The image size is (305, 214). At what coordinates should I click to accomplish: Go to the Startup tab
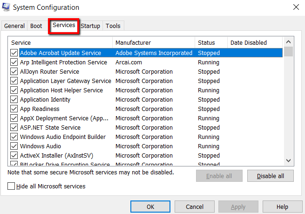click(x=90, y=26)
